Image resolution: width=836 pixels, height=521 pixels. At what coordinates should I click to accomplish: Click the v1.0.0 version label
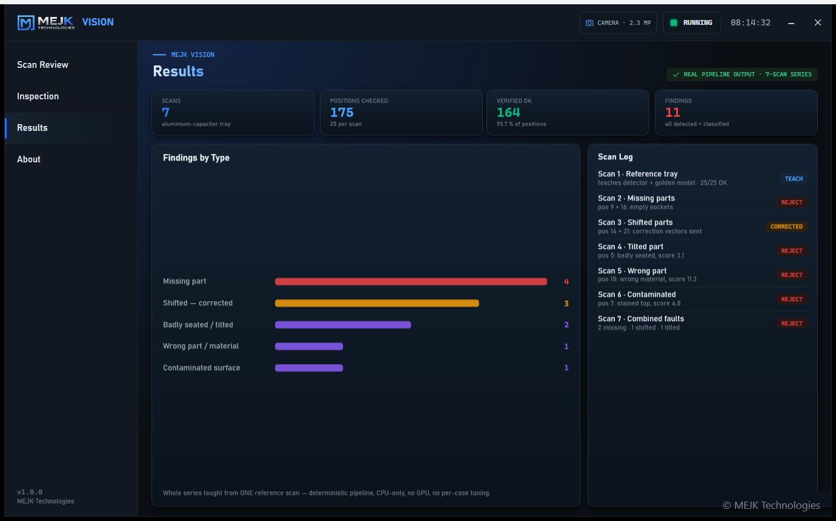(x=30, y=492)
